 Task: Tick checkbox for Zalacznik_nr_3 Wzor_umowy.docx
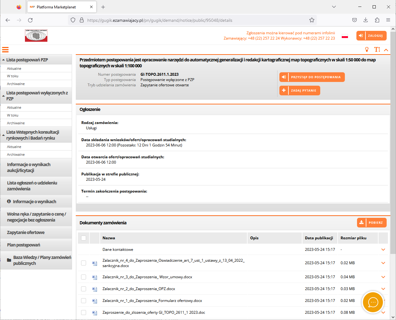pyautogui.click(x=84, y=277)
